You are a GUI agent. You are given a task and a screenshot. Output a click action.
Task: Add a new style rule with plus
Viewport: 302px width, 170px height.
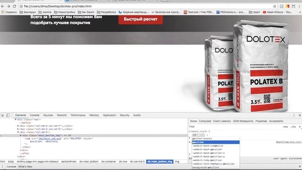pos(300,127)
